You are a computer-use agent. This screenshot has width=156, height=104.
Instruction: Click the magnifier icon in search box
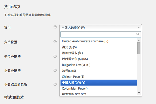138,34
